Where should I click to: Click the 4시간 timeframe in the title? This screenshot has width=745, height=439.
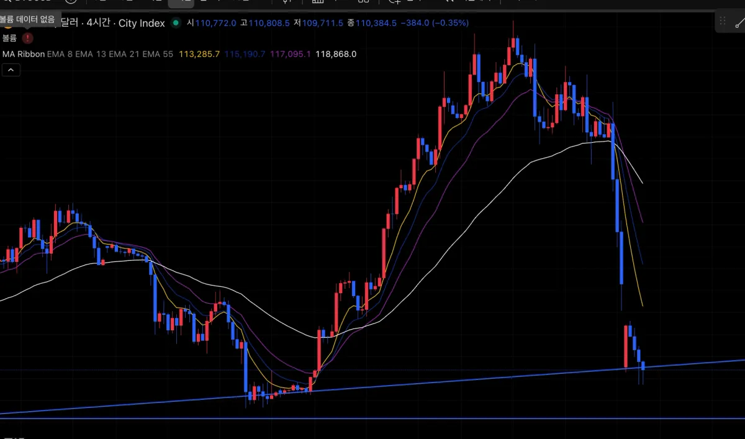pyautogui.click(x=99, y=23)
